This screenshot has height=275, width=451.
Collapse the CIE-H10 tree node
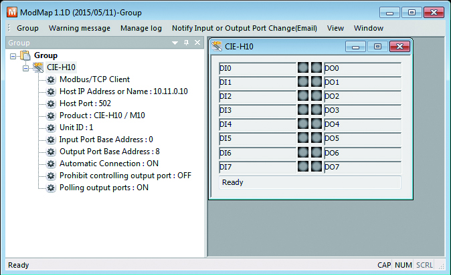pyautogui.click(x=26, y=68)
